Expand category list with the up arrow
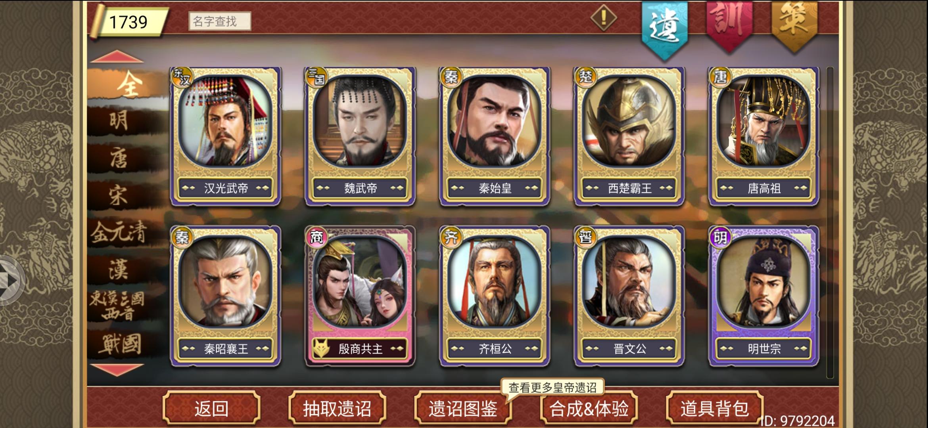The width and height of the screenshot is (928, 428). 117,56
